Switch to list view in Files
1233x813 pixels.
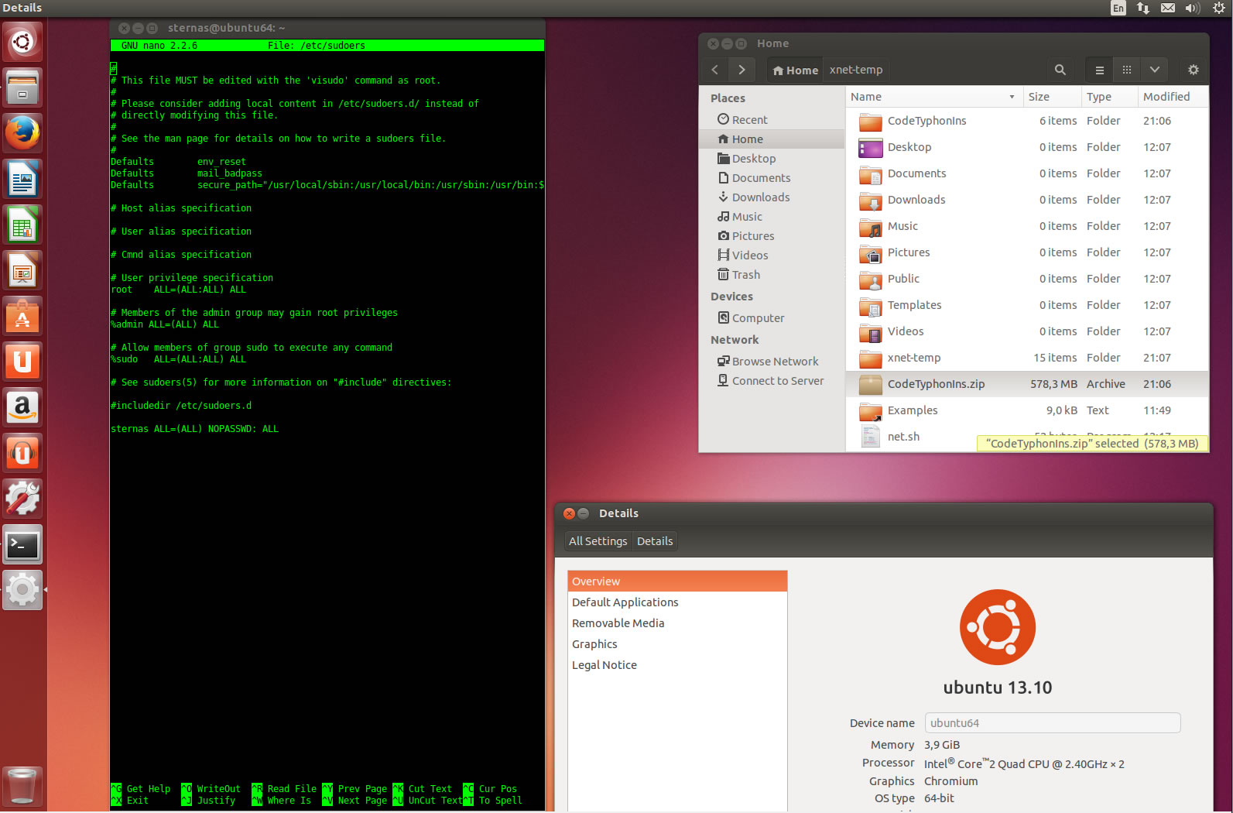click(1099, 70)
